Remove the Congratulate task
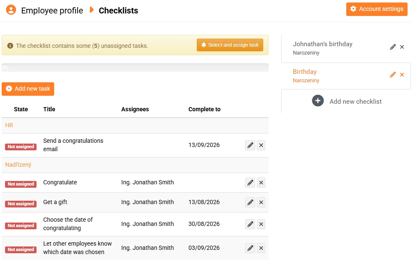 coord(261,183)
